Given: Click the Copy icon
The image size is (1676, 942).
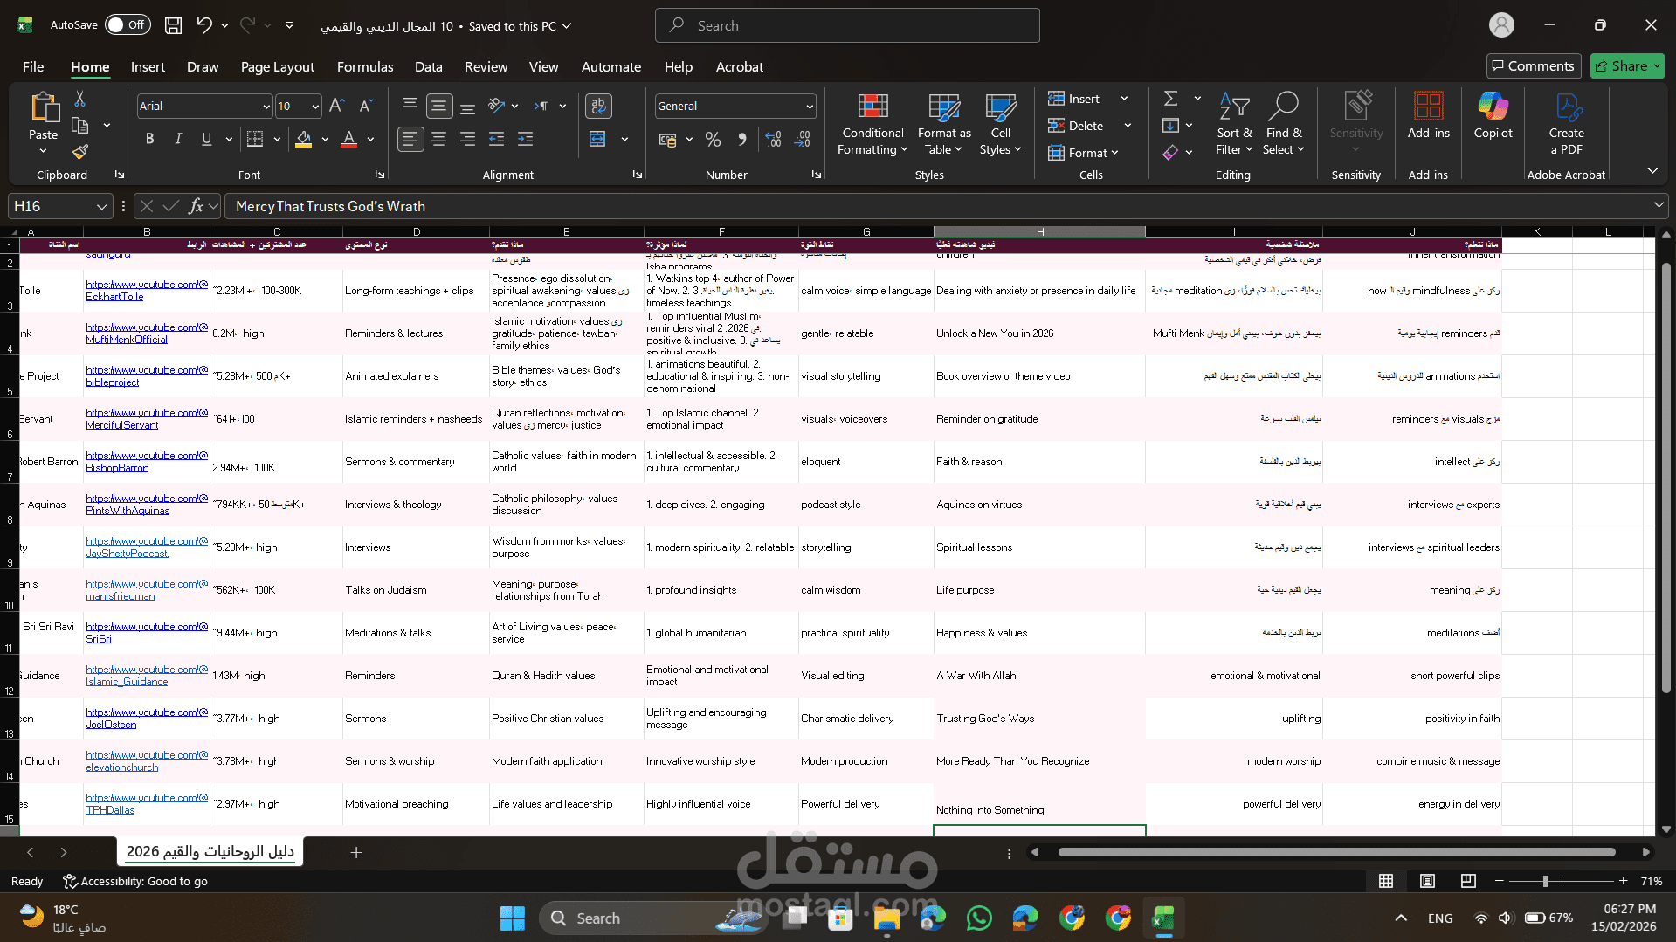Looking at the screenshot, I should point(79,126).
